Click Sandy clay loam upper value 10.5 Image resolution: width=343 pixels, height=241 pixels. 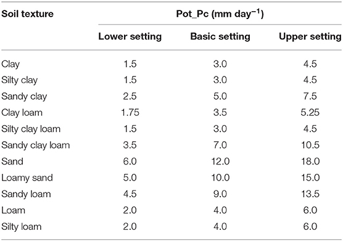310,145
